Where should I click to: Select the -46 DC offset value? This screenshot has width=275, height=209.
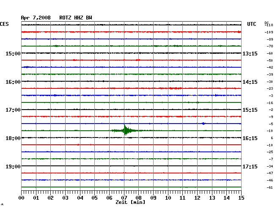pos(270,180)
